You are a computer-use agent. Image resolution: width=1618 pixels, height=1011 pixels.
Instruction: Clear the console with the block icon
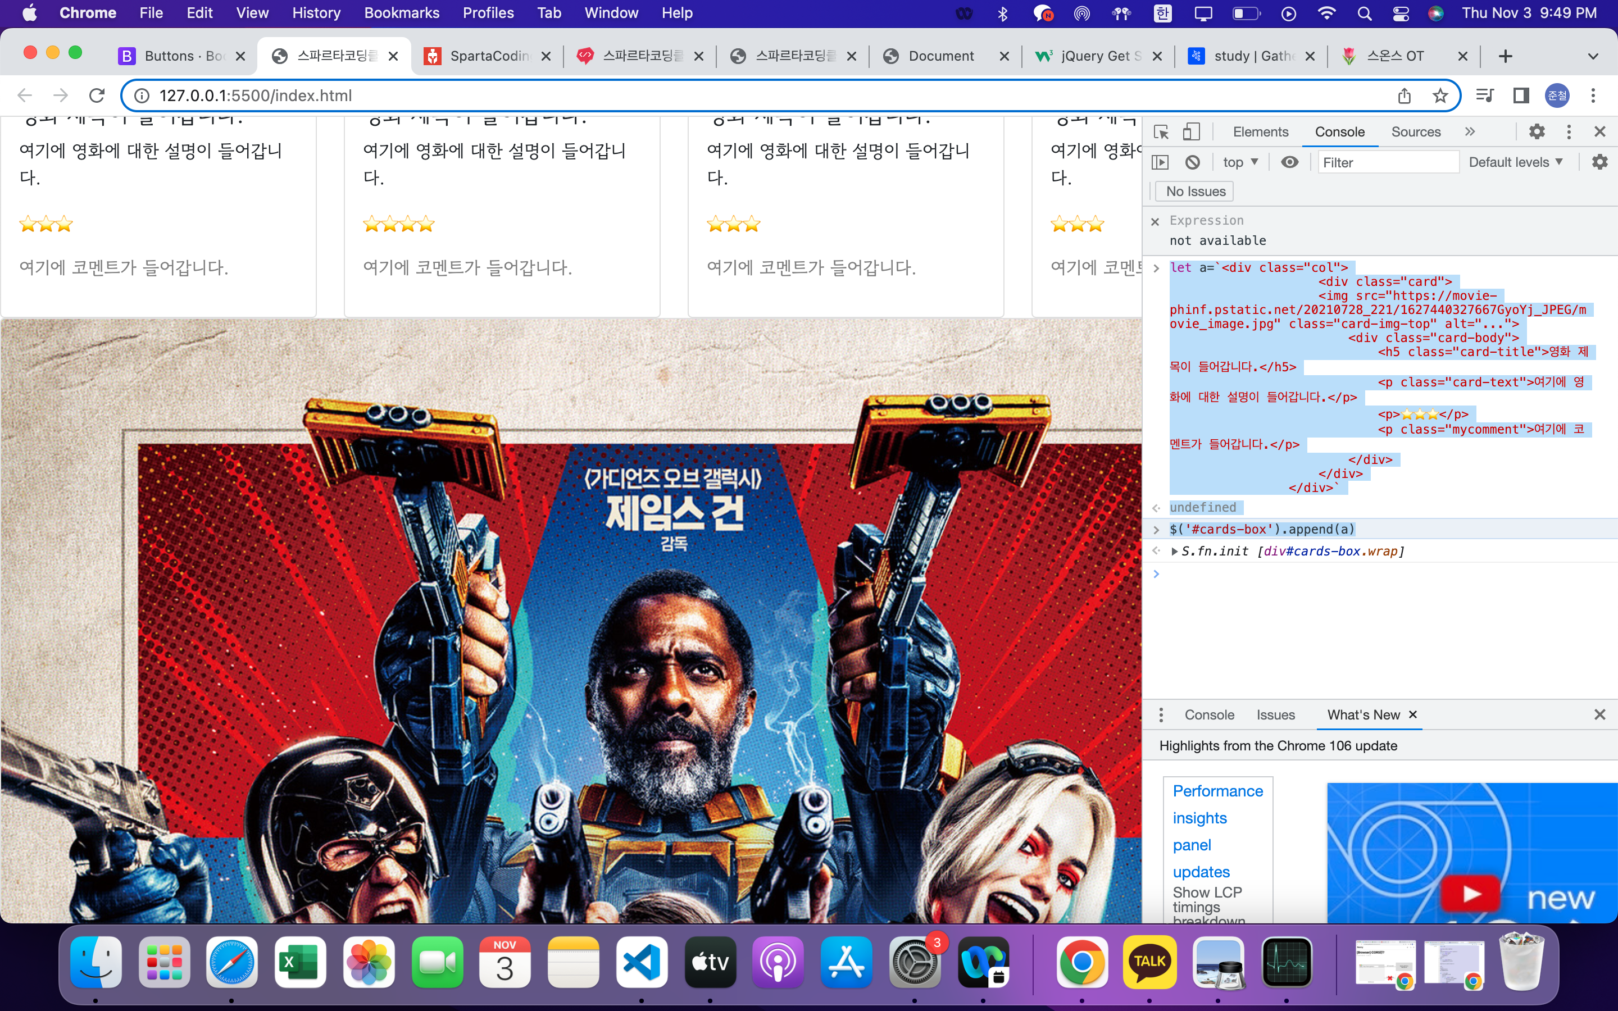point(1192,162)
